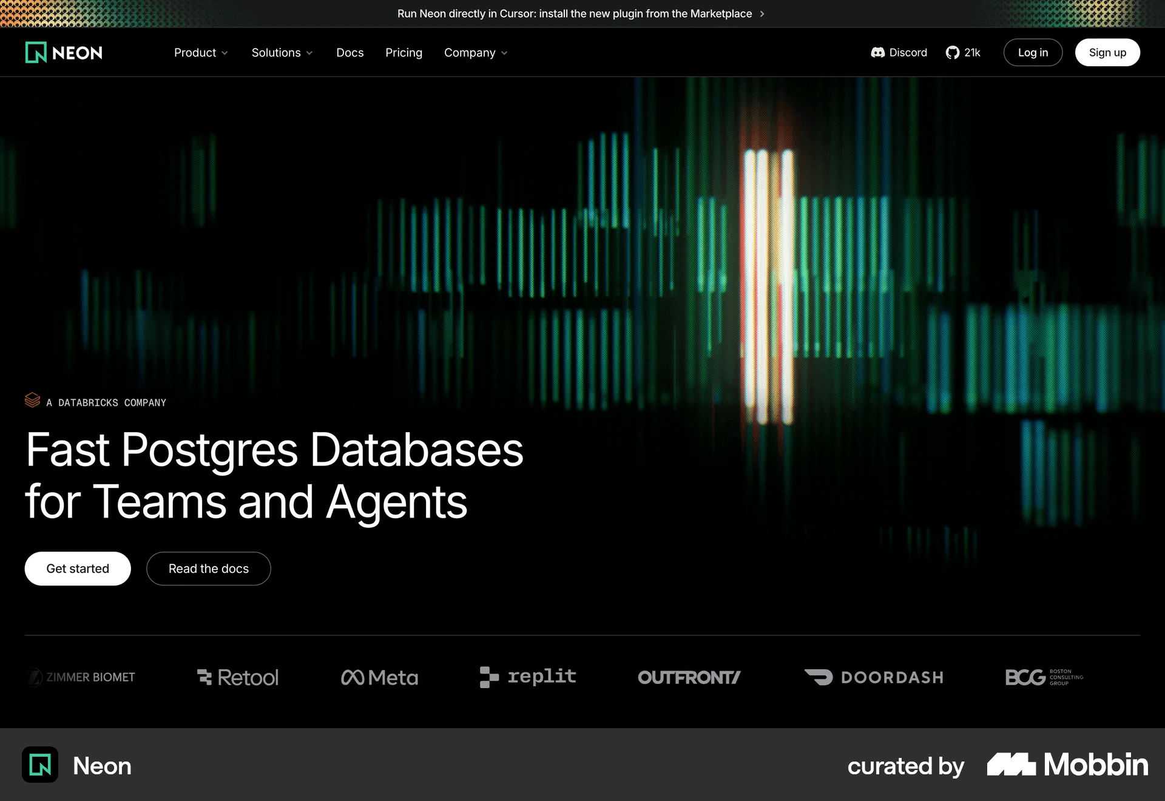Click the Replit logo
1165x801 pixels.
point(528,677)
